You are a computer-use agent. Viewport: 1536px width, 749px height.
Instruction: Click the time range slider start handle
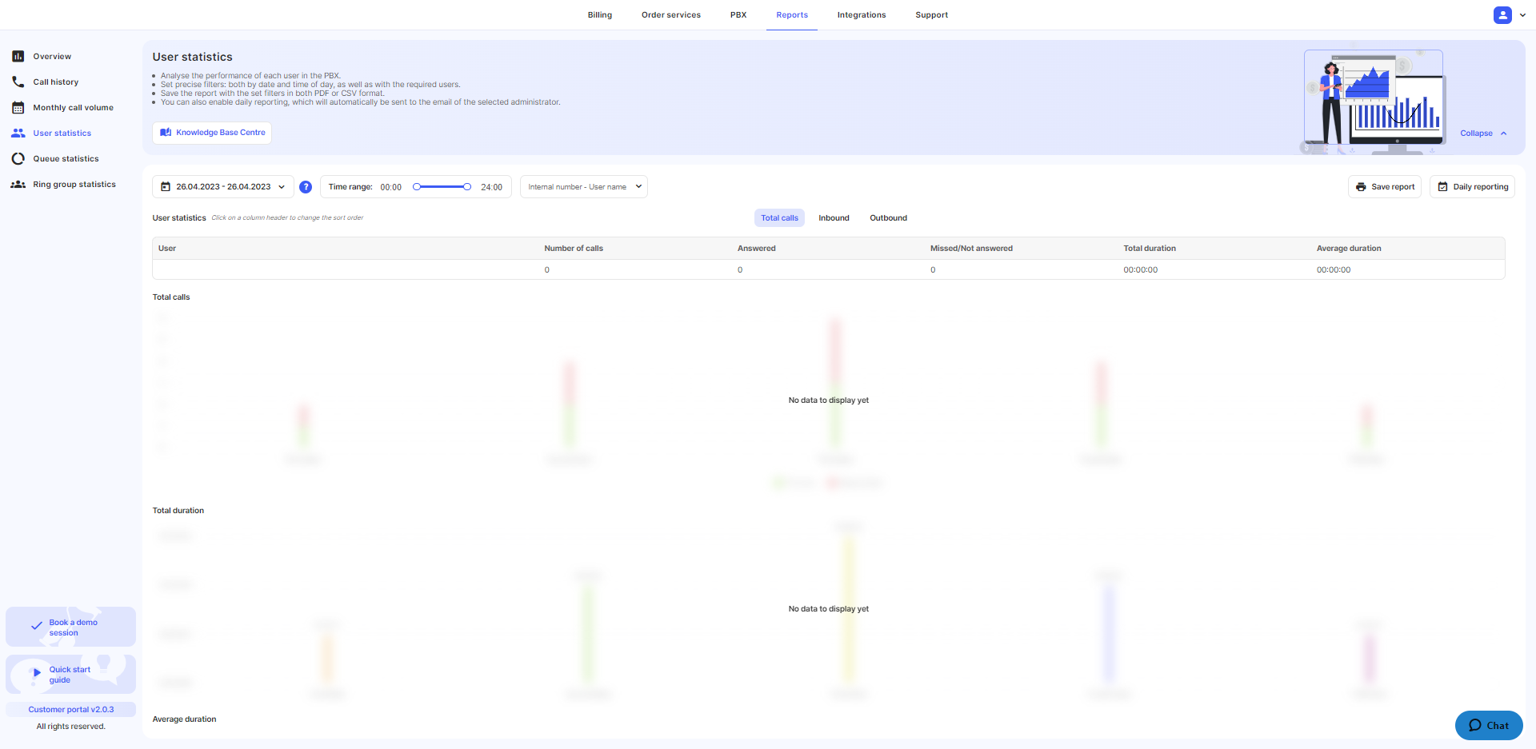tap(417, 187)
